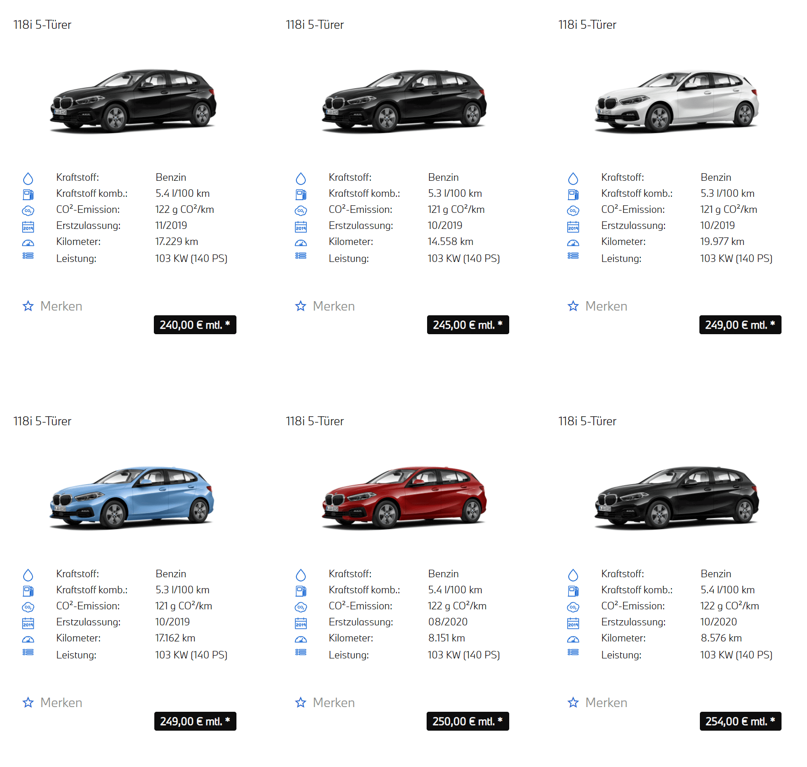Click calendar icon beside 08/2020 registration
Viewport: 807px width, 767px height.
pos(301,623)
